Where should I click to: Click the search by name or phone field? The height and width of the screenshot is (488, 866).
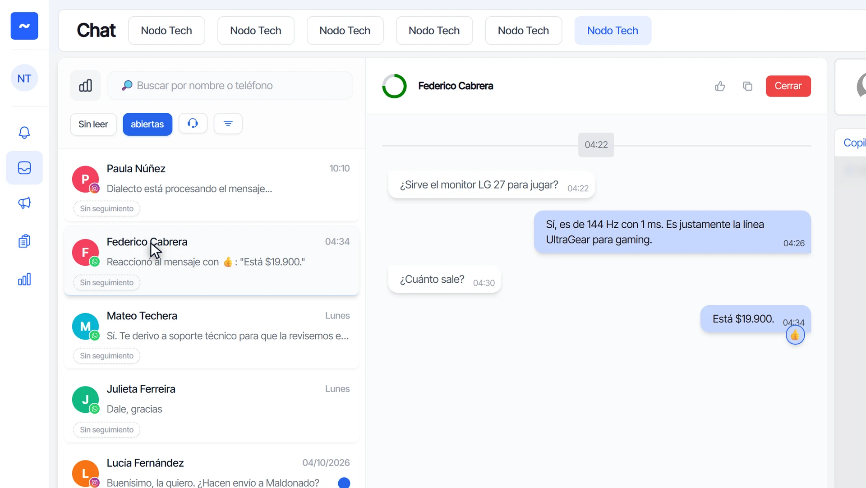point(230,86)
